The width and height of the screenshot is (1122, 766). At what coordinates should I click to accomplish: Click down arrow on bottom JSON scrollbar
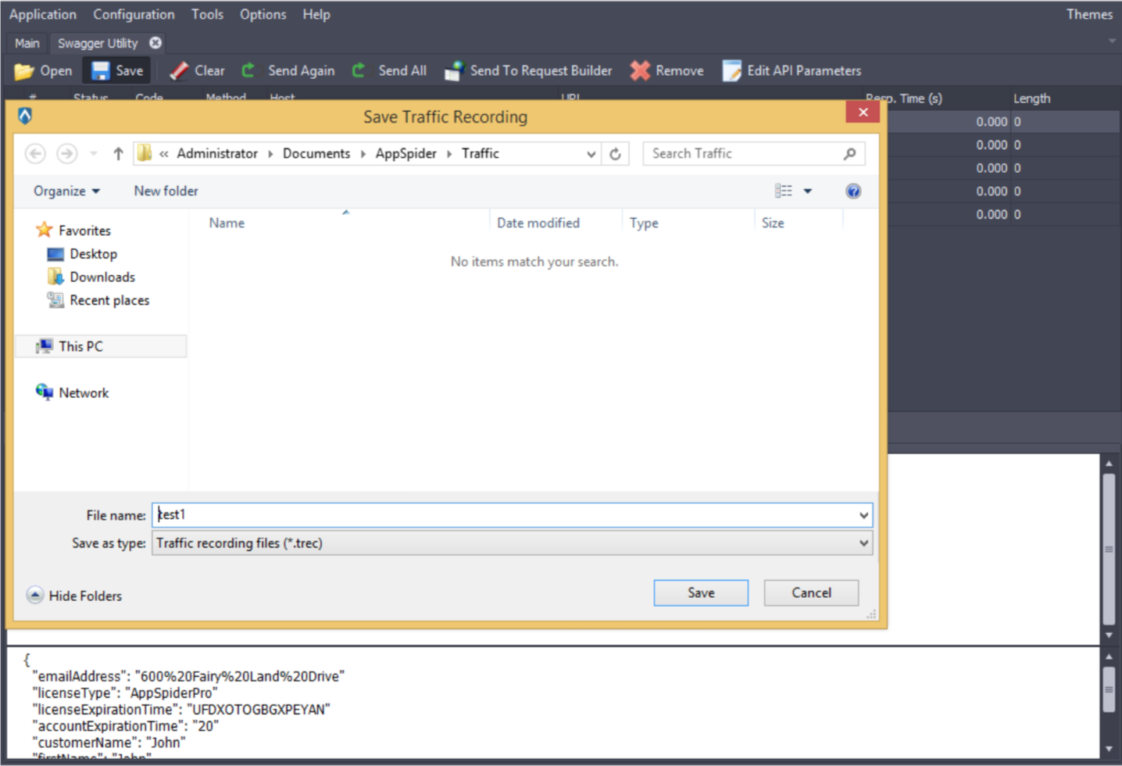1109,749
